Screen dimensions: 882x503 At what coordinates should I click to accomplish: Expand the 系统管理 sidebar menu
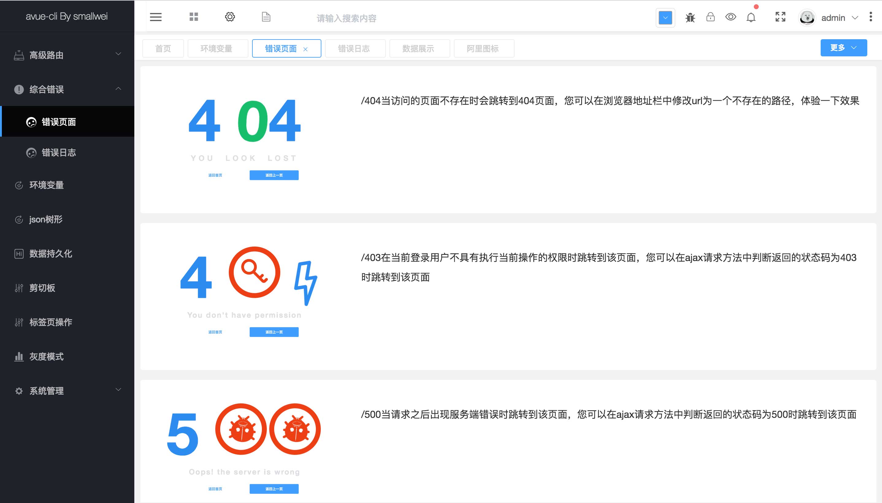(x=67, y=390)
